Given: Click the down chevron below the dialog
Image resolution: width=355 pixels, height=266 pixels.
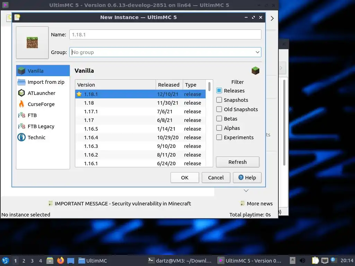Looking at the screenshot, I should click(246, 191).
